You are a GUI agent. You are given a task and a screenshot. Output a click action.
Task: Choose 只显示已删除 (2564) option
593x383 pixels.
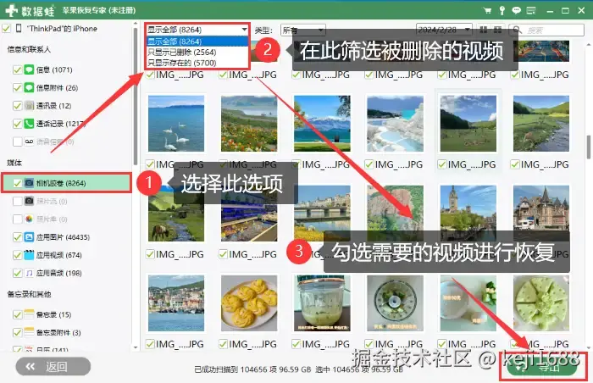click(197, 52)
